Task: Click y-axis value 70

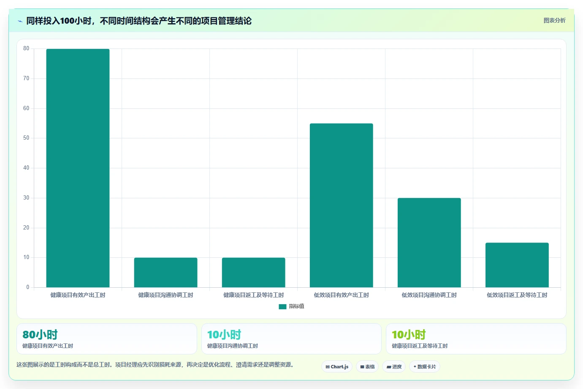Action: click(x=26, y=78)
